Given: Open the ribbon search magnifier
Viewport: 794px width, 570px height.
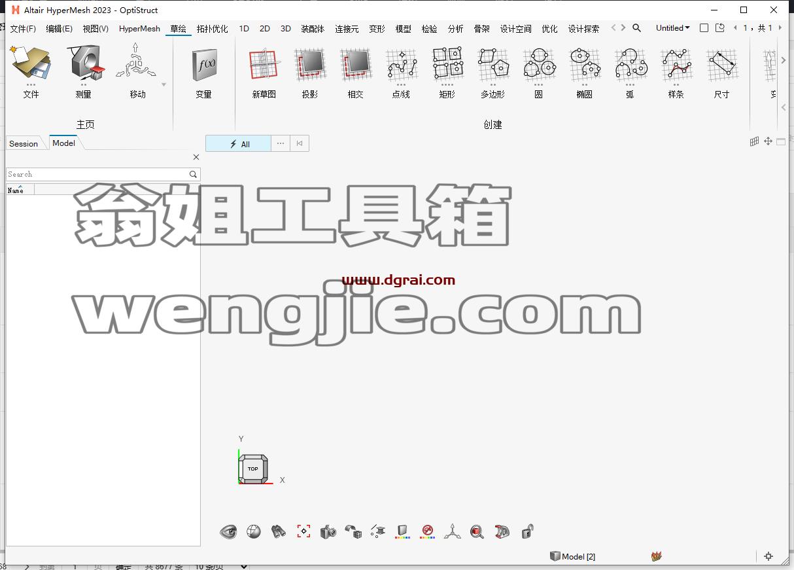Looking at the screenshot, I should pos(636,28).
